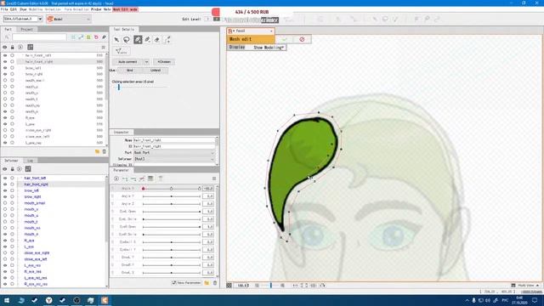
Task: Open the Auto connect dropdown arrow
Action: (x=146, y=62)
